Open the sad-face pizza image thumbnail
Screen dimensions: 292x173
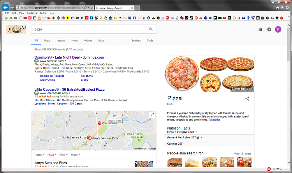pyautogui.click(x=210, y=83)
